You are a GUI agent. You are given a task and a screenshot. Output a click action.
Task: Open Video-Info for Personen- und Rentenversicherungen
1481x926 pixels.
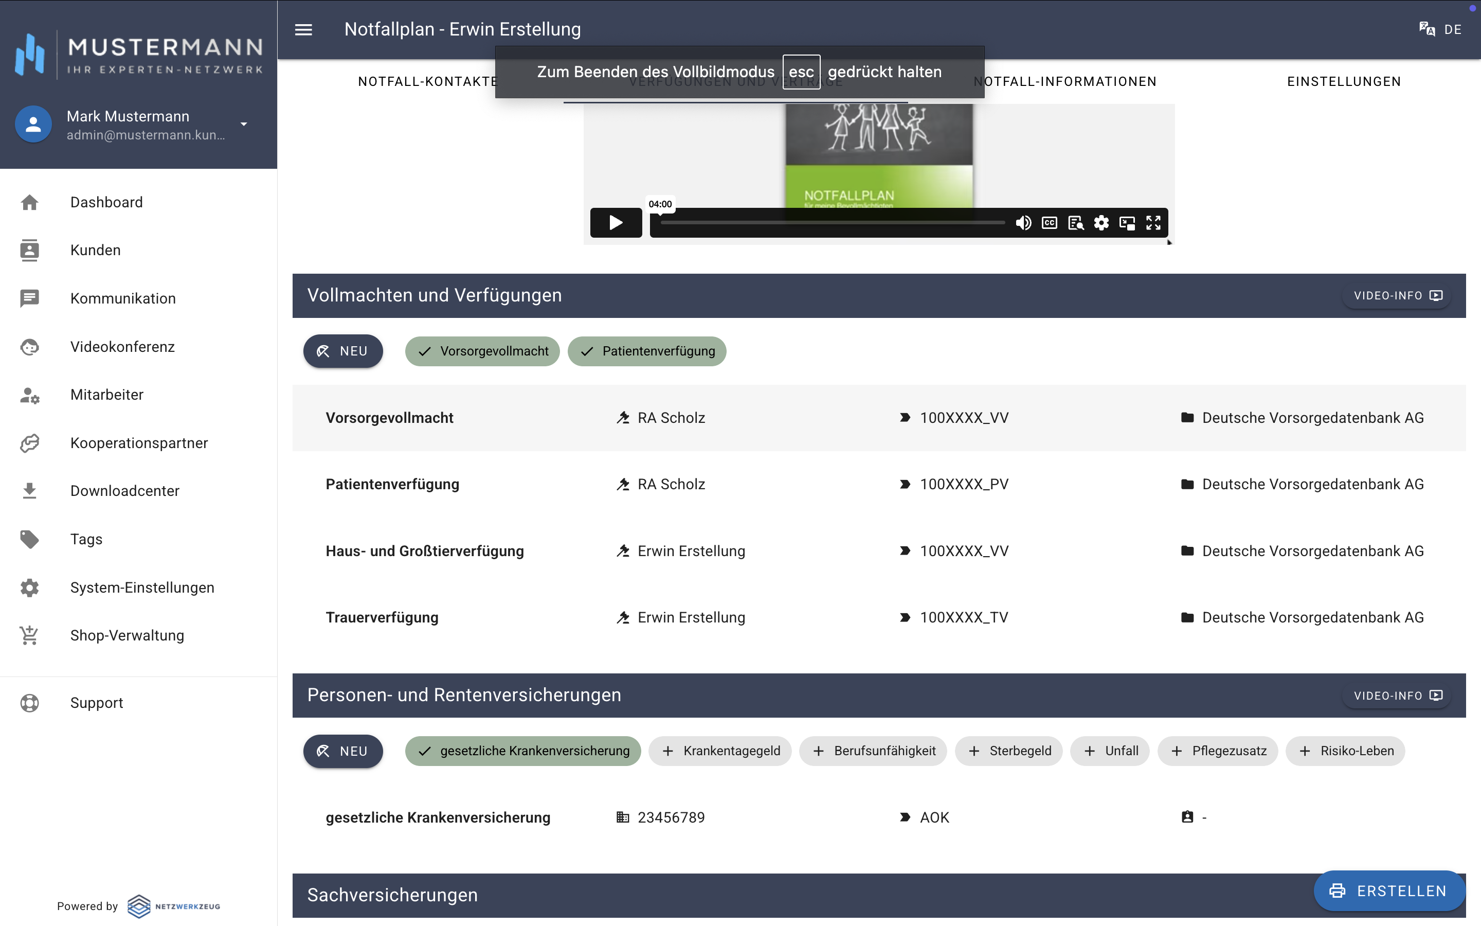tap(1398, 696)
